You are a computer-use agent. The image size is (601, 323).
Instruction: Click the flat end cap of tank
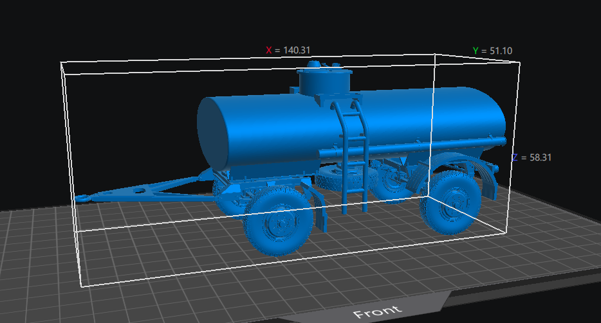click(213, 134)
